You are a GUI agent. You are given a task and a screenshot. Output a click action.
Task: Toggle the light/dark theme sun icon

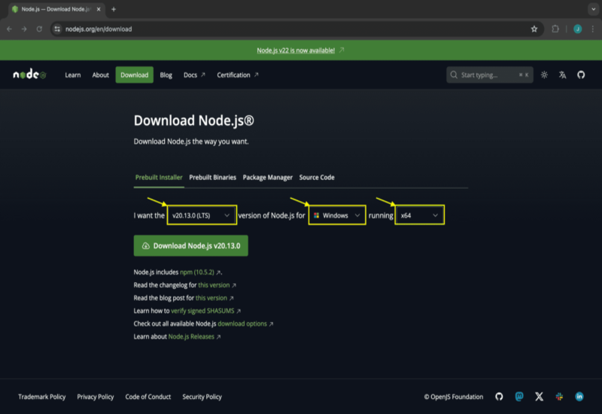click(x=544, y=75)
